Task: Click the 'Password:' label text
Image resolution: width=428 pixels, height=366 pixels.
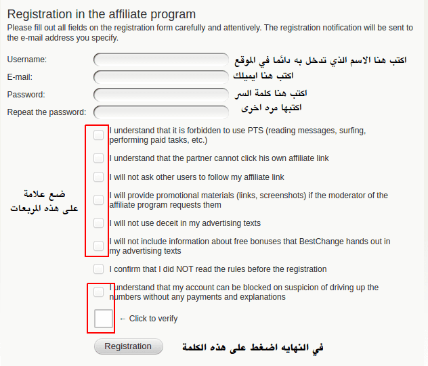Action: pos(26,95)
